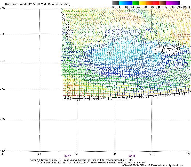
Task: Click the 66 longitude axis label
Action: (x=77, y=154)
